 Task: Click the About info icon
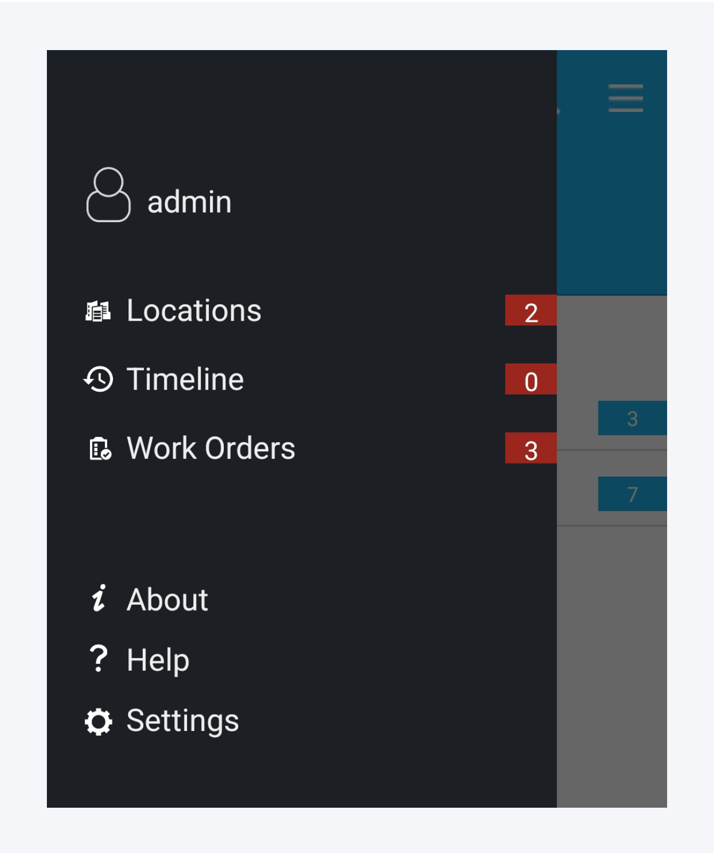click(99, 598)
